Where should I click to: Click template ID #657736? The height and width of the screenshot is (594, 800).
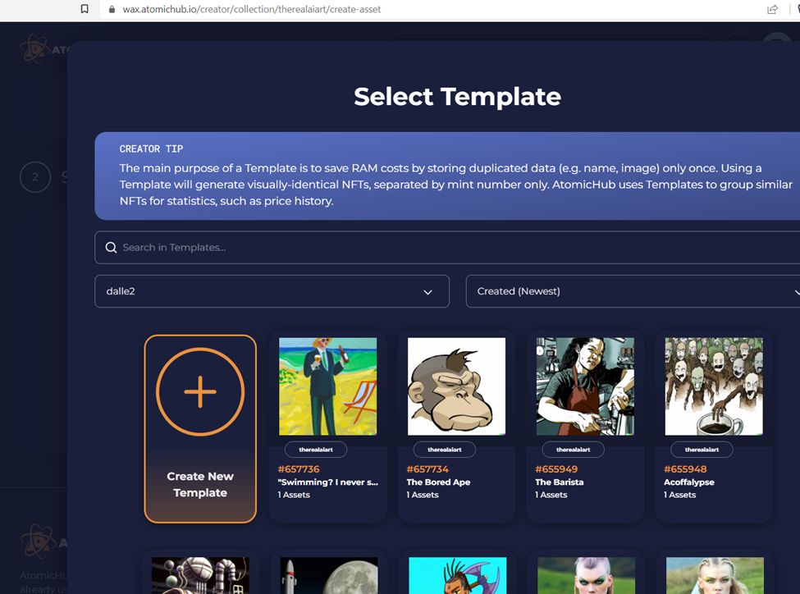point(299,469)
